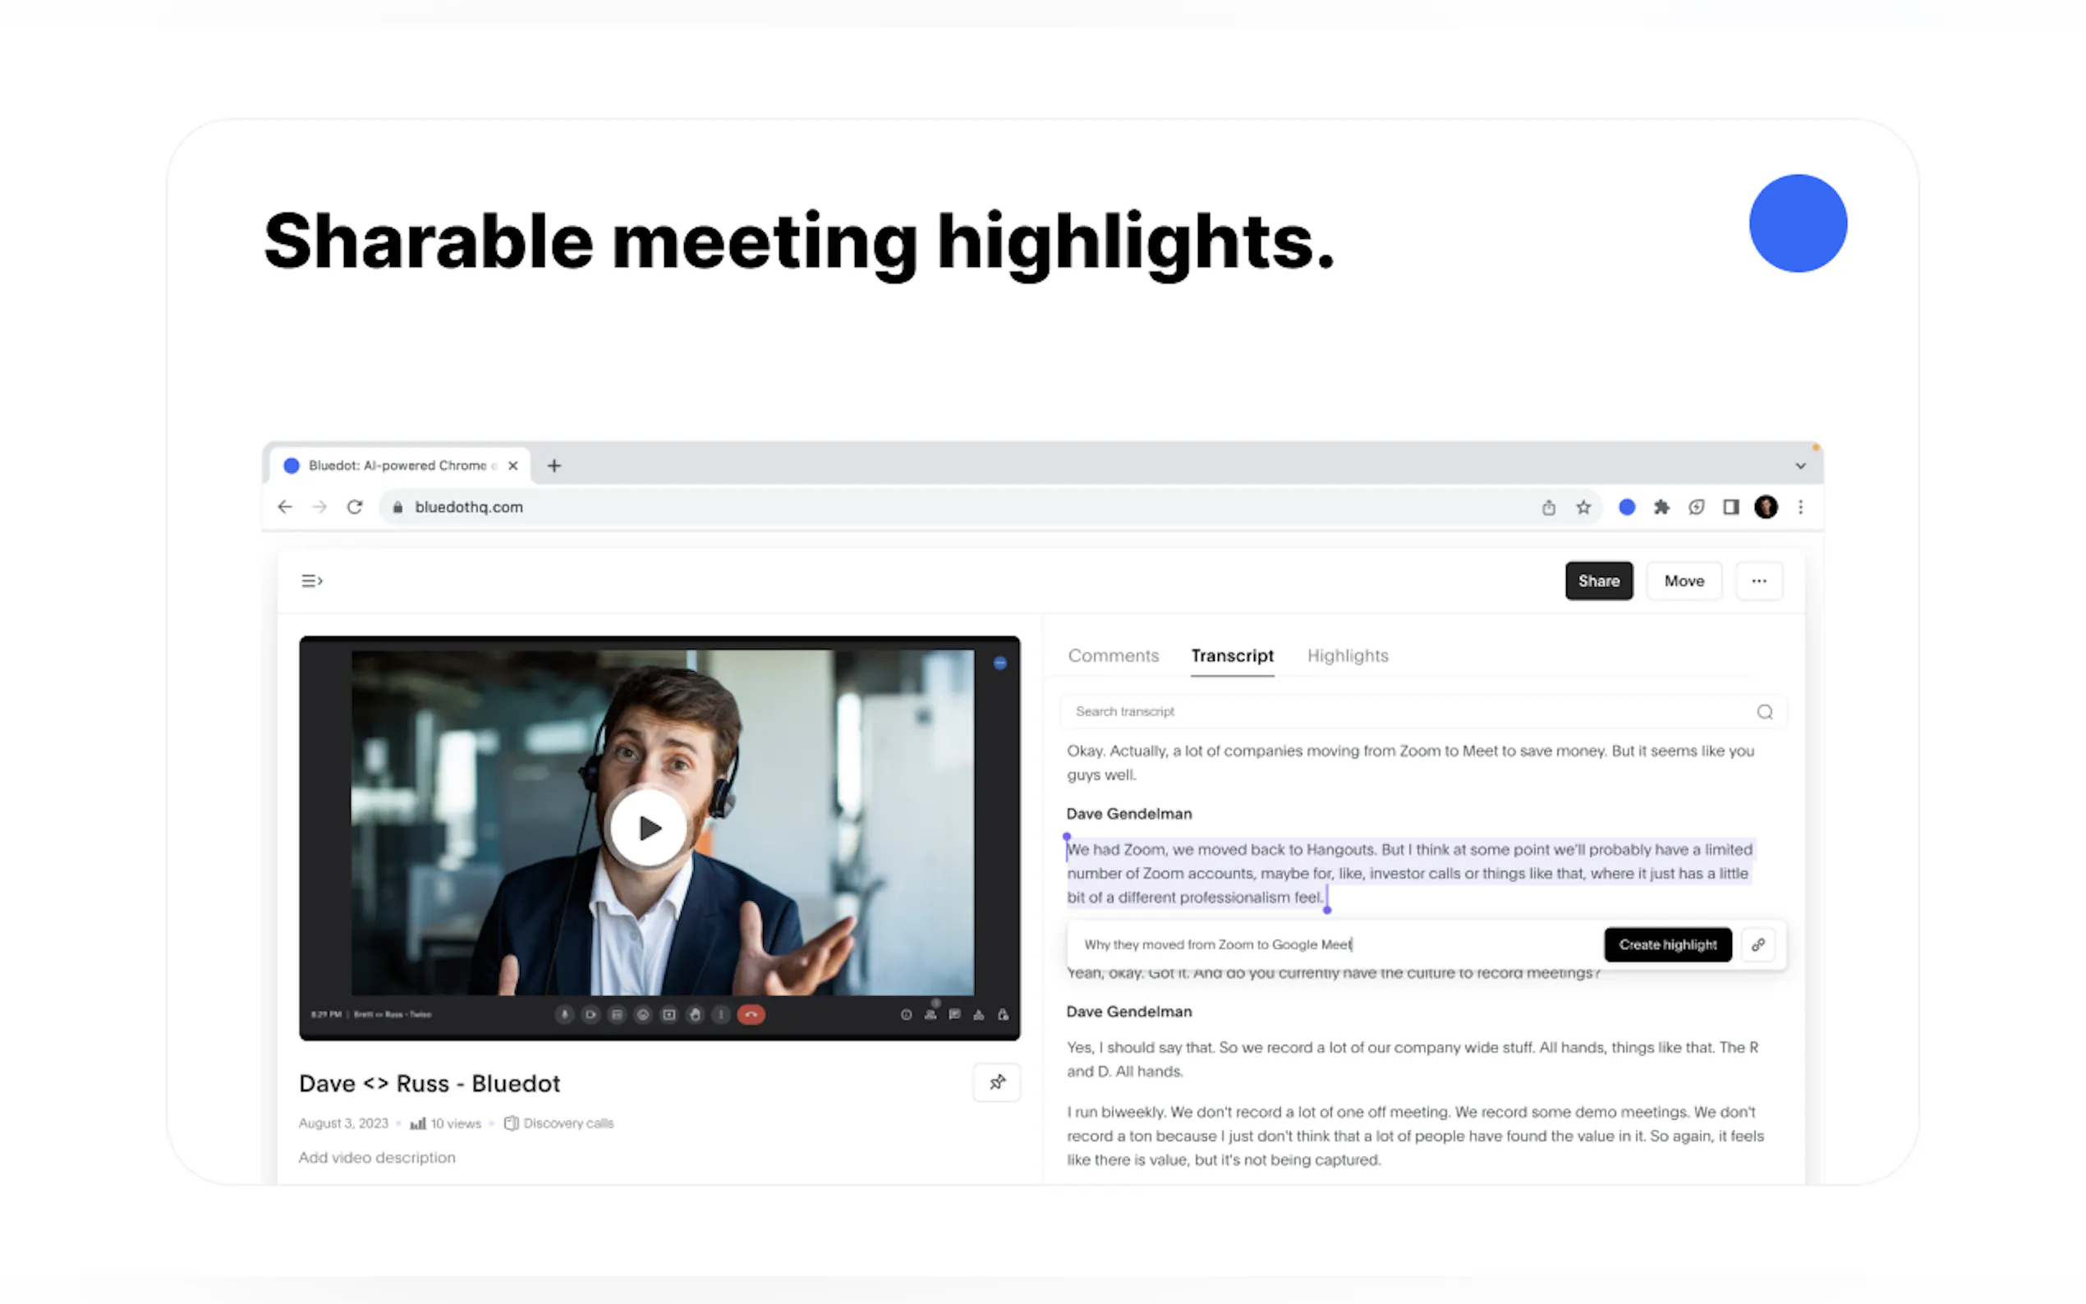Select the Transcript tab

coord(1231,655)
